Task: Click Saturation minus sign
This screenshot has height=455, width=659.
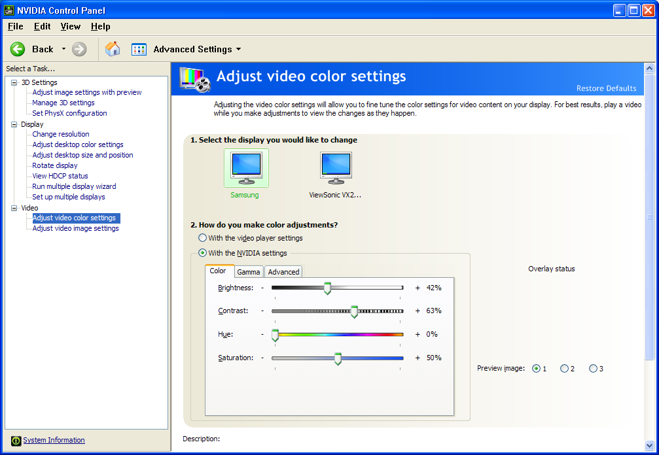Action: pos(262,358)
